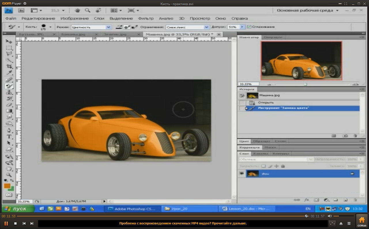Stop the video playback
The height and width of the screenshot is (229, 369).
tap(15, 223)
